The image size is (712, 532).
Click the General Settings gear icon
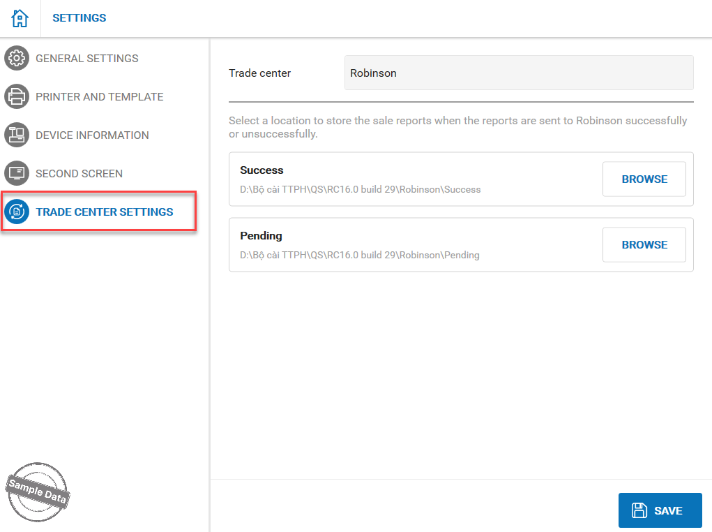coord(17,58)
